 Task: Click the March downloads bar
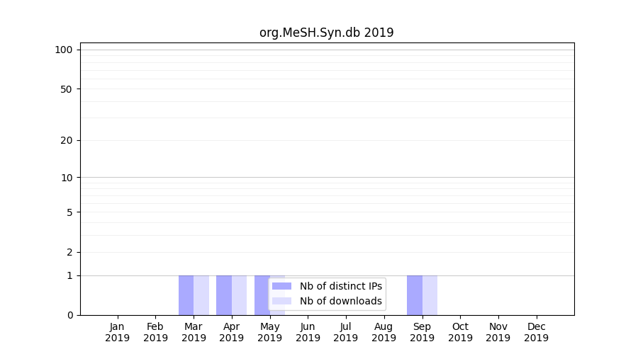pyautogui.click(x=201, y=295)
